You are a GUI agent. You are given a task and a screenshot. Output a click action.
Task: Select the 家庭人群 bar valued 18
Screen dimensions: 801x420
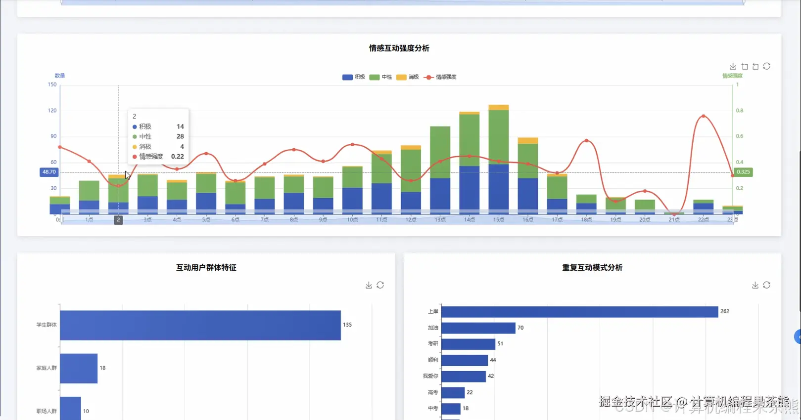(x=79, y=368)
